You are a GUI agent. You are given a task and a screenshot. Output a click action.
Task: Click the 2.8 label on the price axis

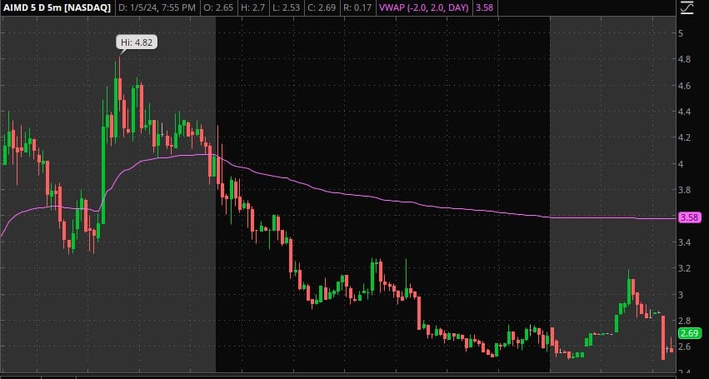point(684,321)
